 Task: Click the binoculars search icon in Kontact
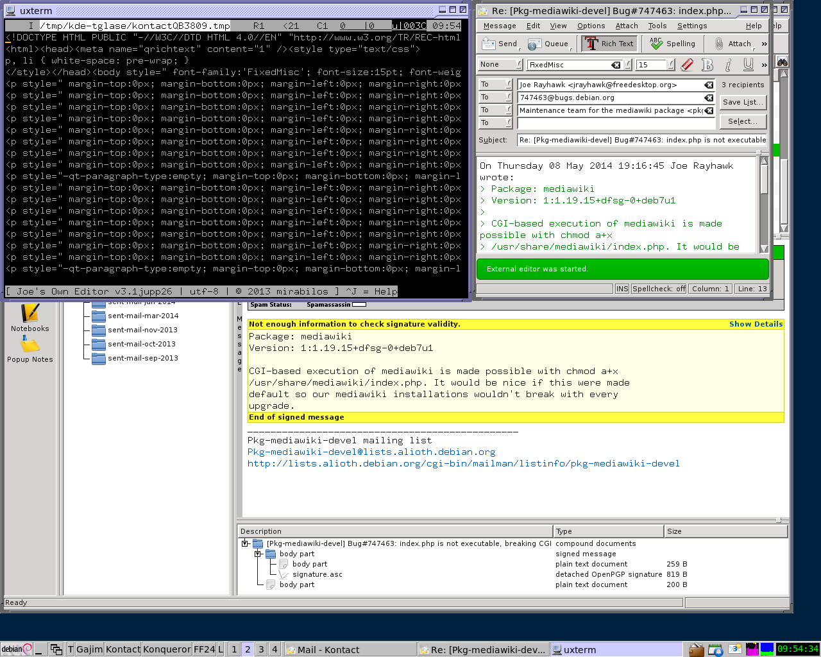pos(783,62)
